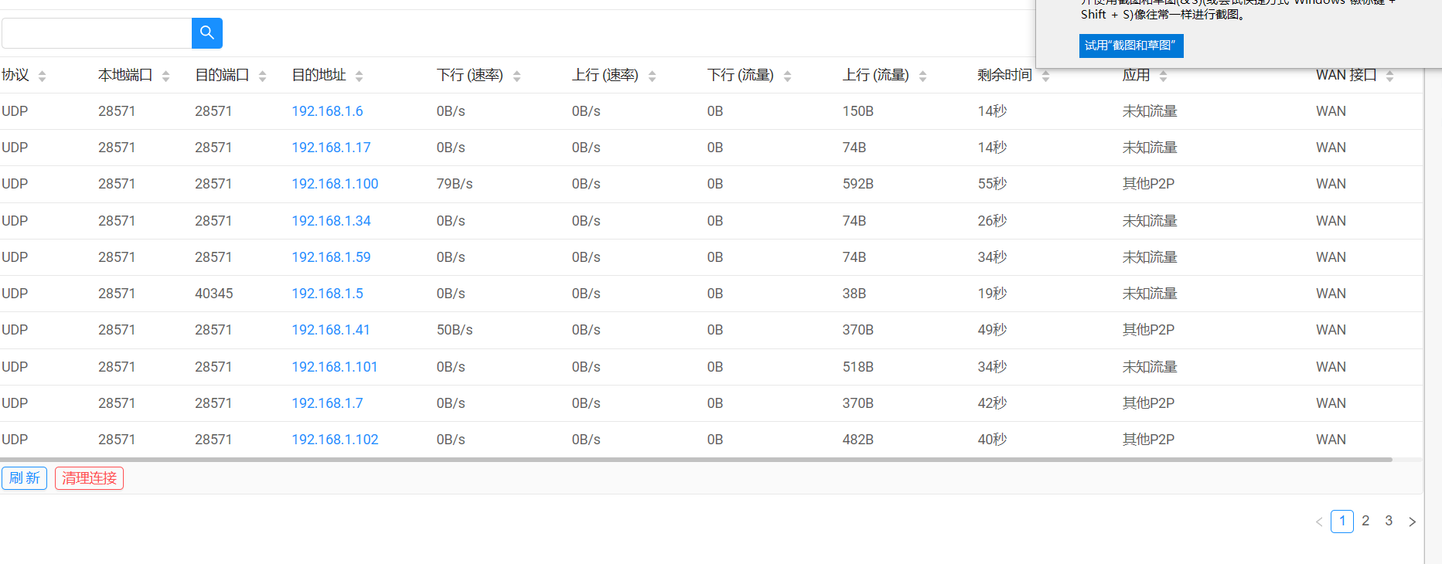Select the 55秒 remaining time cell
Viewport: 1442px width, 564px height.
point(992,184)
